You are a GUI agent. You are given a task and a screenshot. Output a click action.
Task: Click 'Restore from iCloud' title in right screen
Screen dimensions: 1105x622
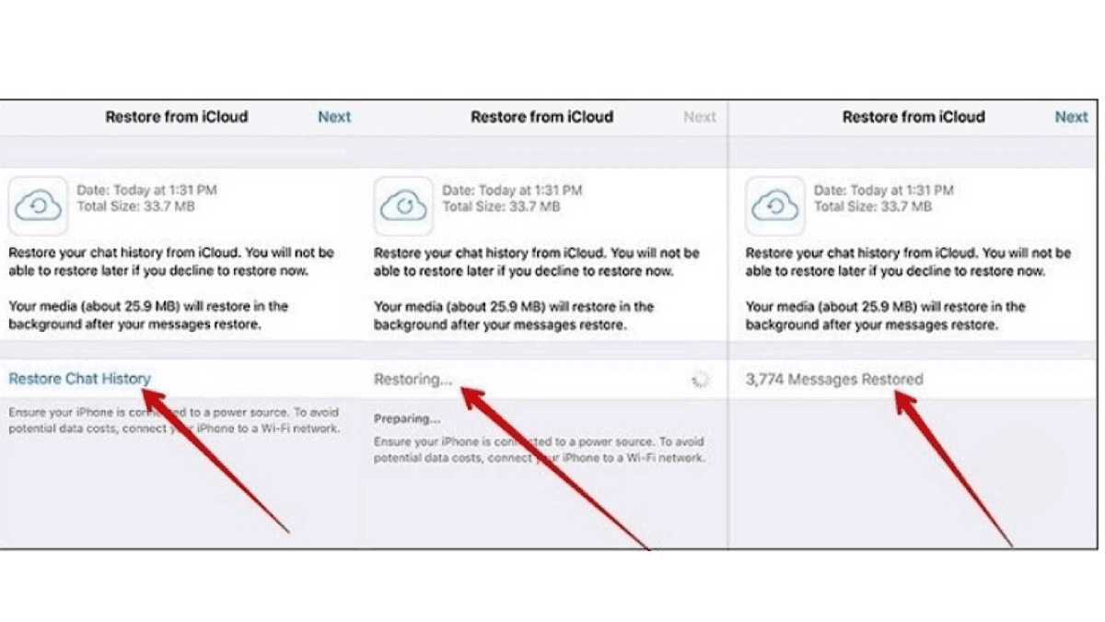point(913,117)
